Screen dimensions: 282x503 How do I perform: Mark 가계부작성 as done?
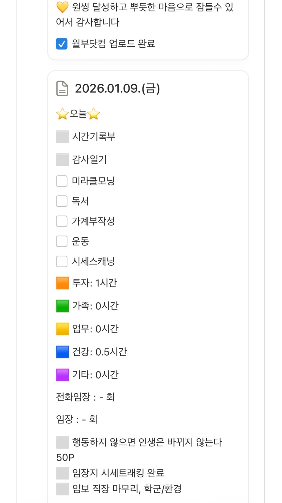pos(62,221)
